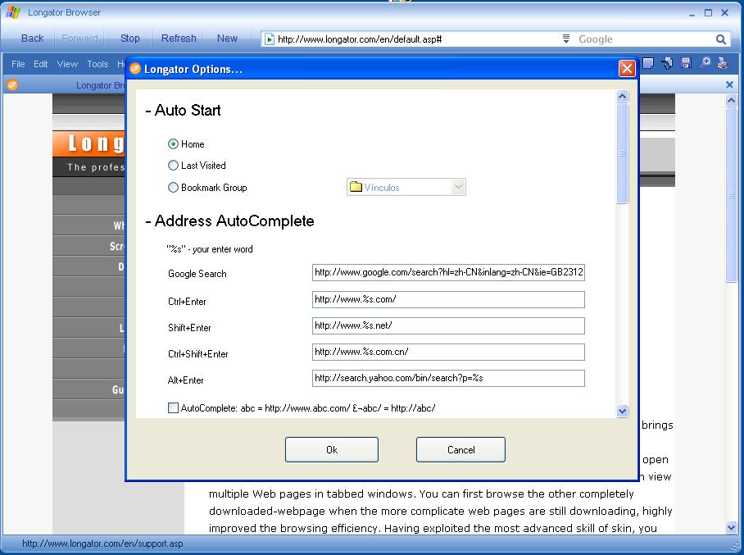Click the page line starting "multiple Web pages"
The image size is (744, 555).
coord(421,494)
